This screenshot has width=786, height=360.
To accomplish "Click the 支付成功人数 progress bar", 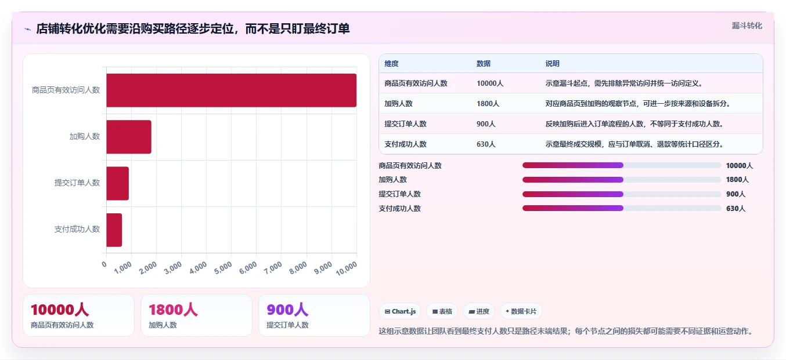I will pyautogui.click(x=622, y=208).
